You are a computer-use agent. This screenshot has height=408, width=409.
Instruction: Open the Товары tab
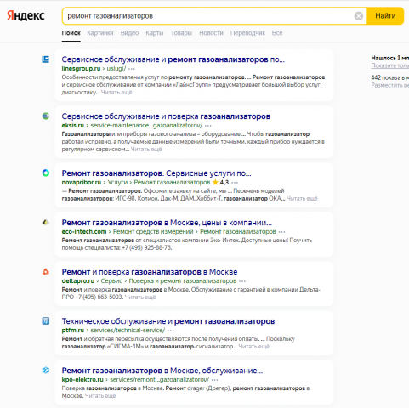click(x=181, y=33)
